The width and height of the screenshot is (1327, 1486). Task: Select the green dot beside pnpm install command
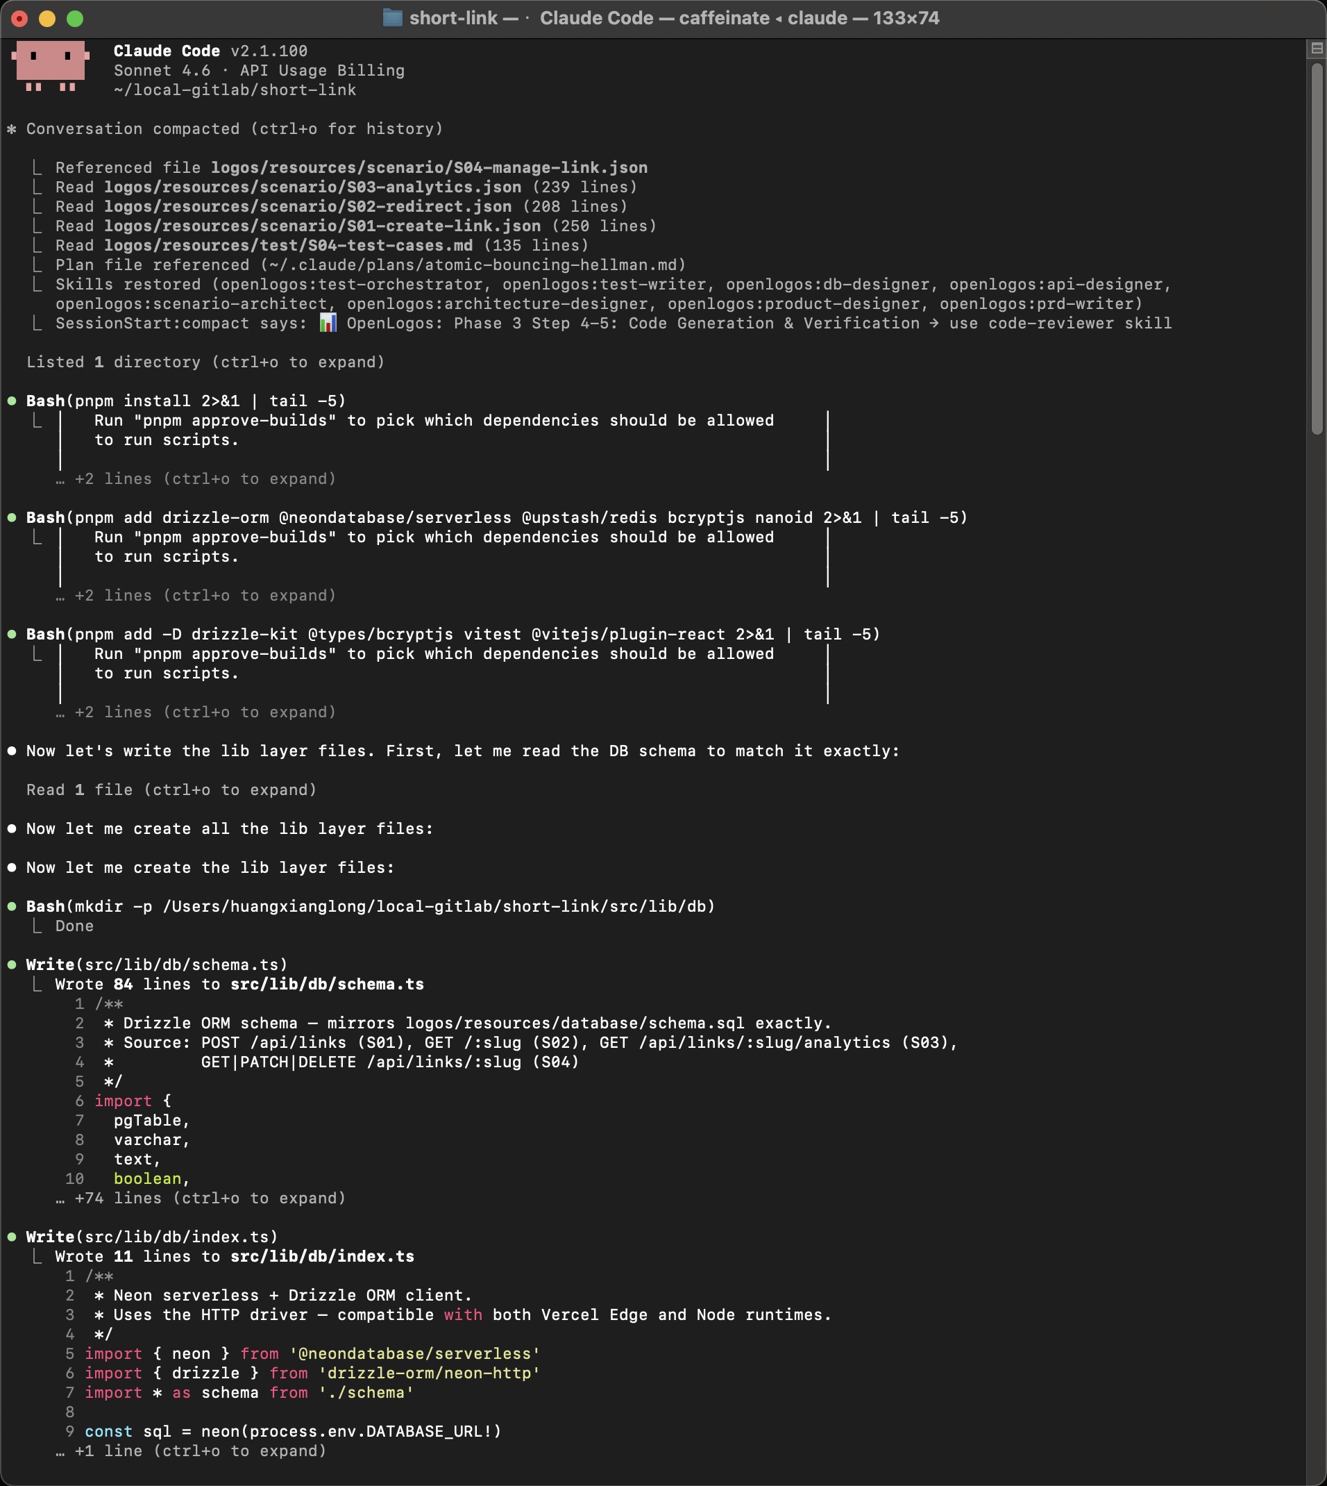[13, 401]
